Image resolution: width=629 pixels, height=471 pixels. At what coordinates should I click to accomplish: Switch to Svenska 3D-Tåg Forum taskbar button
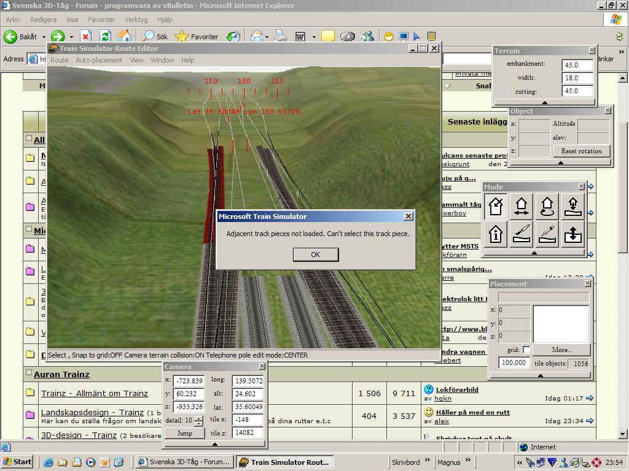pos(184,462)
